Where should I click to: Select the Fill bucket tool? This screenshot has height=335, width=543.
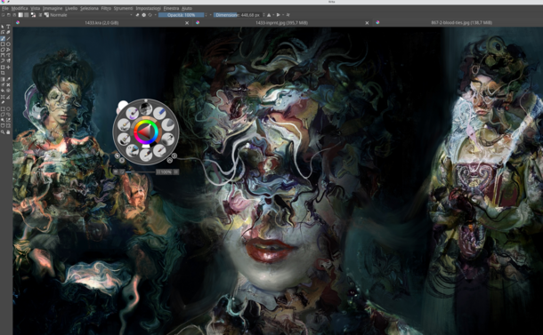(x=3, y=90)
